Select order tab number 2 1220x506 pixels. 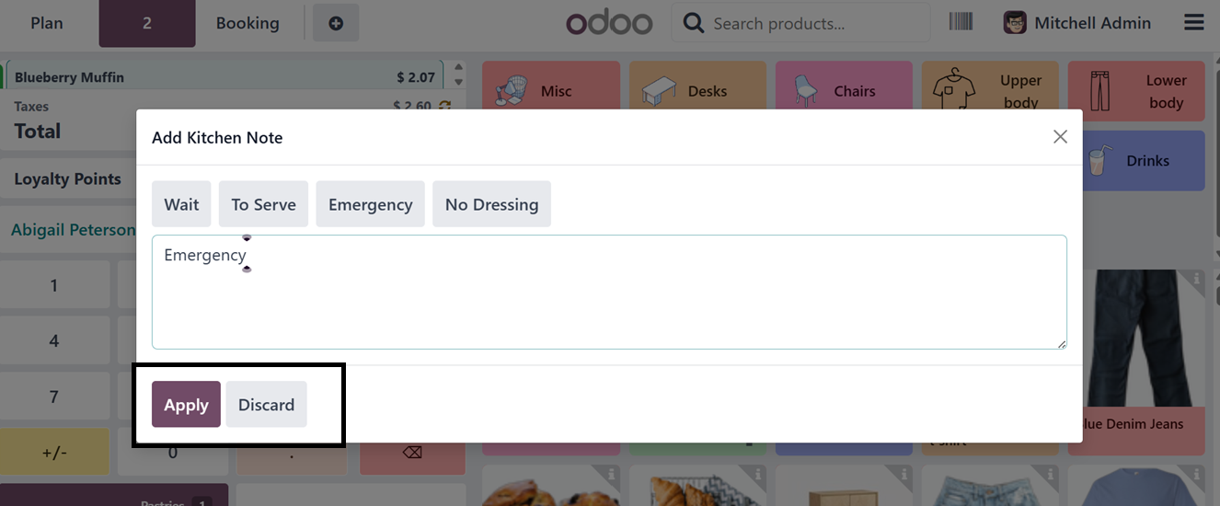click(147, 23)
